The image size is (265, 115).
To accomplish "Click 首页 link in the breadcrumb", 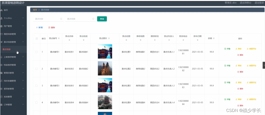I will [x=35, y=10].
